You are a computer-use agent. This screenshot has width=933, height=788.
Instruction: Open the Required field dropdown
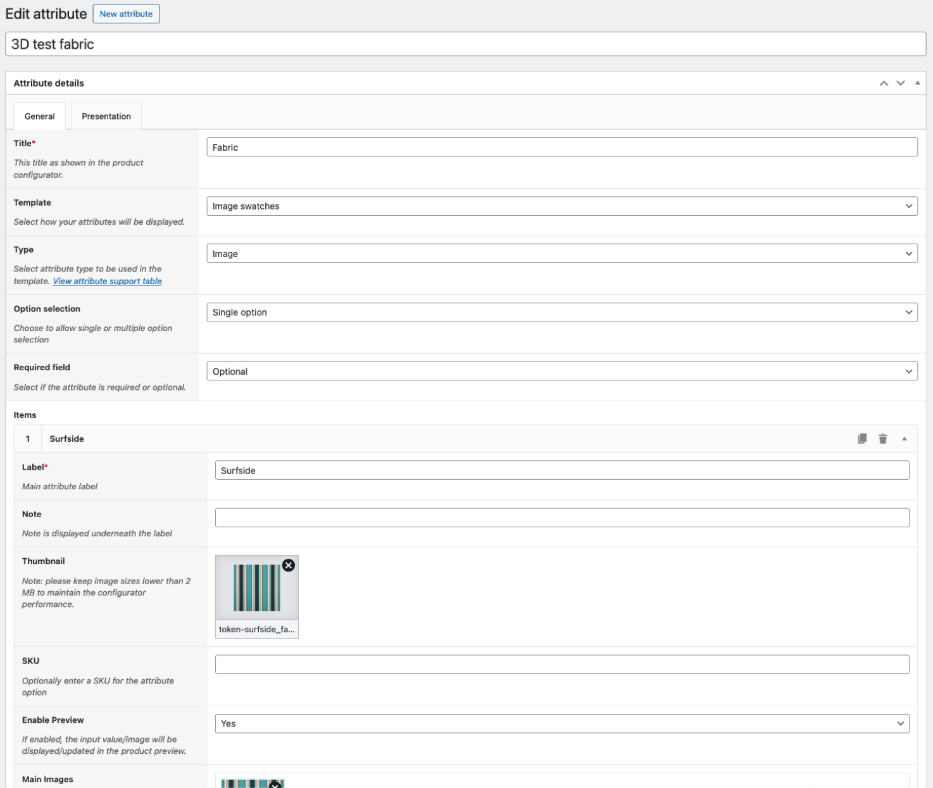tap(562, 372)
